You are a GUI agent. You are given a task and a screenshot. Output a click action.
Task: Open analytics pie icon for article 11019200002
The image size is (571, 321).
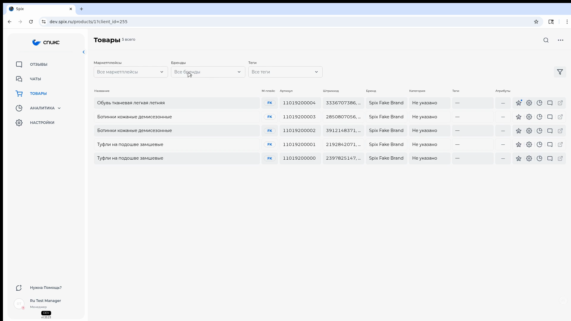(539, 131)
